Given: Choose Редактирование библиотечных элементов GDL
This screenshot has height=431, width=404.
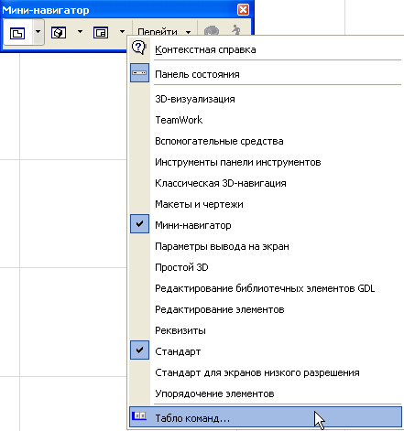Looking at the screenshot, I should click(265, 288).
